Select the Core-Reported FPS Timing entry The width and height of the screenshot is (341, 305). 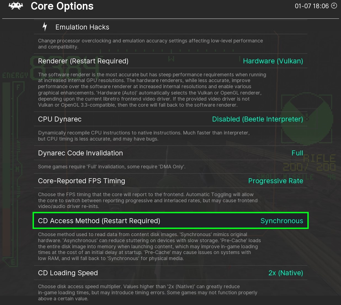click(81, 181)
